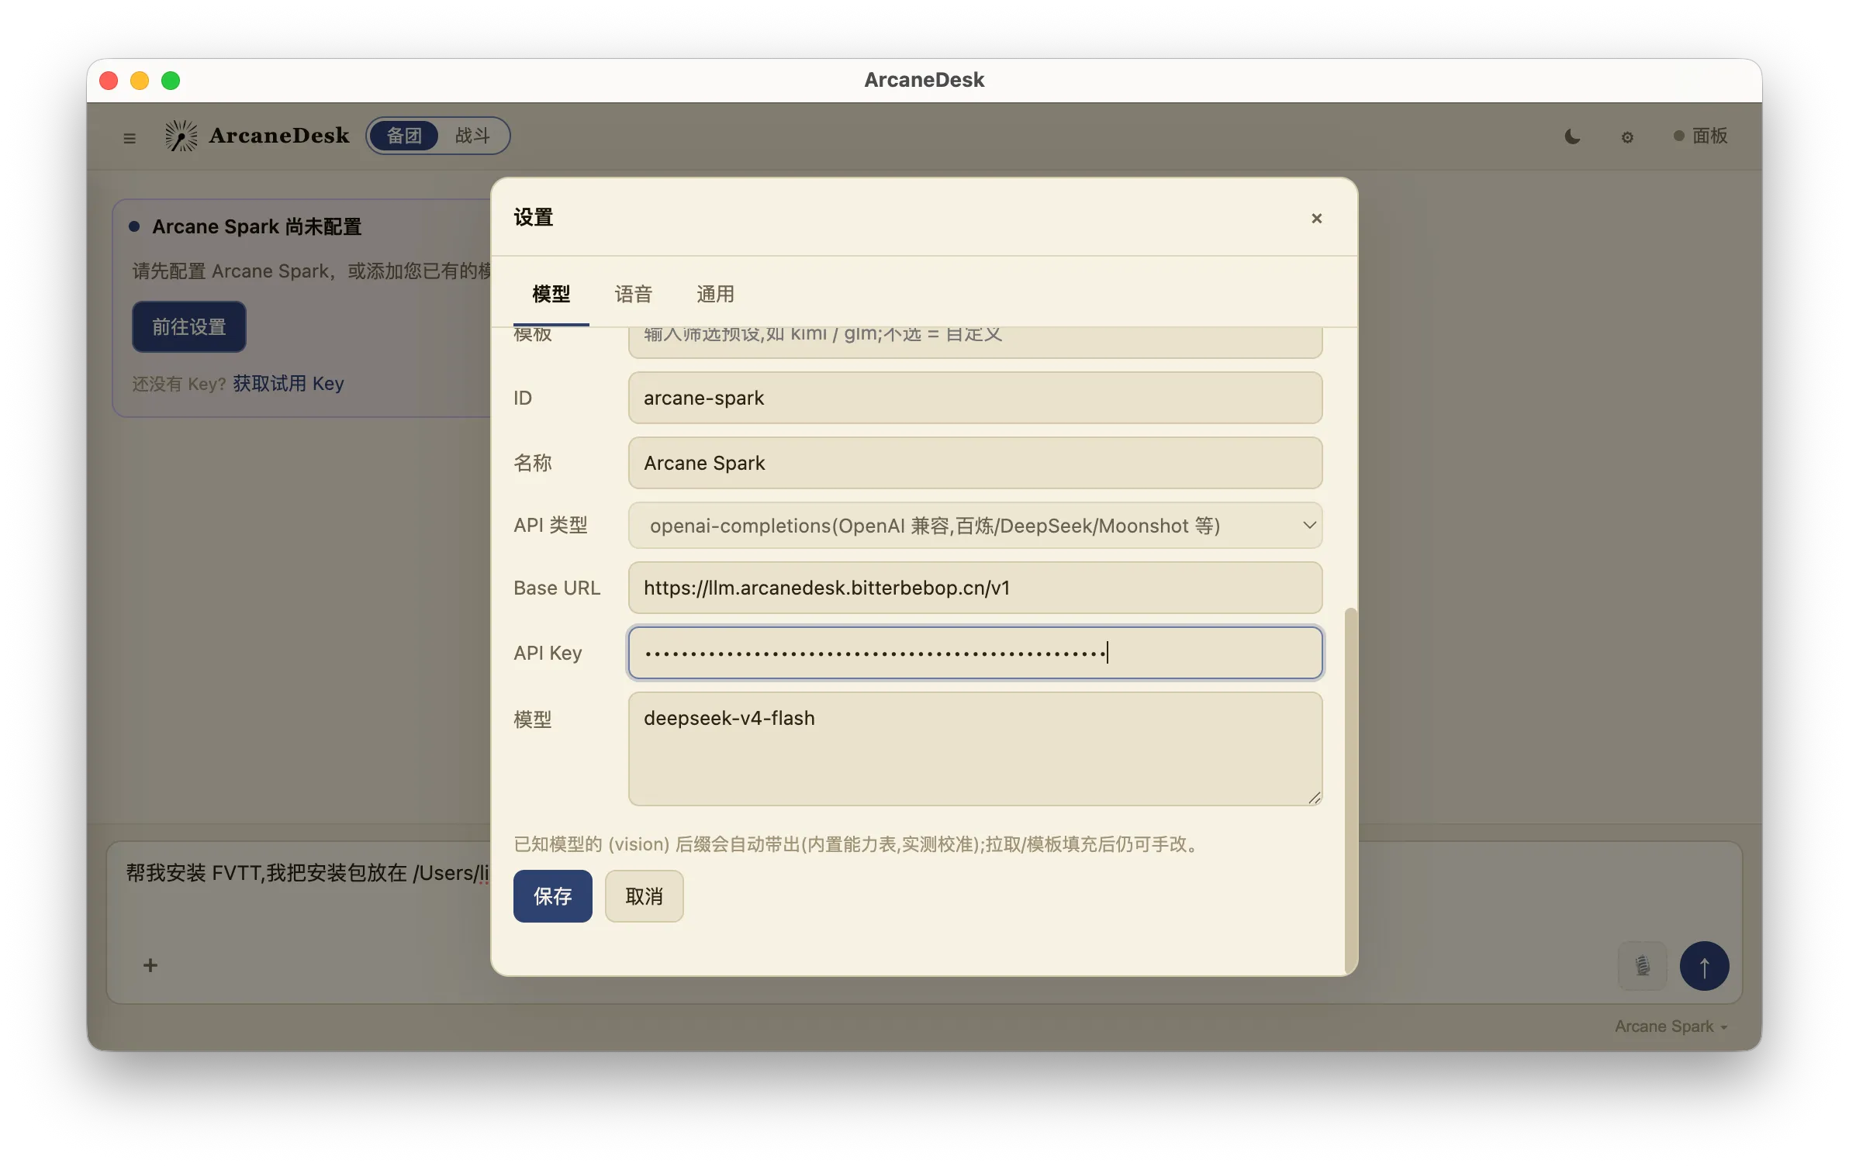Click the API 类型 label

551,526
